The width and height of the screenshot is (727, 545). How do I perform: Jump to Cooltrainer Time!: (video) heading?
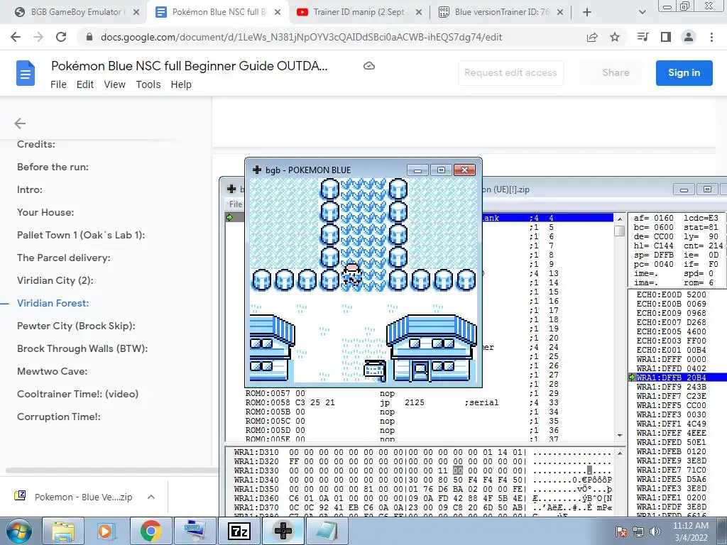pyautogui.click(x=78, y=394)
